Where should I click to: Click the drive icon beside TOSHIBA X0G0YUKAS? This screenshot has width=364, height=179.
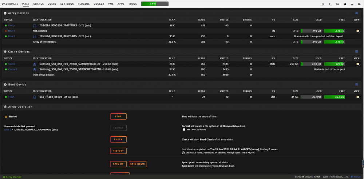[35, 36]
